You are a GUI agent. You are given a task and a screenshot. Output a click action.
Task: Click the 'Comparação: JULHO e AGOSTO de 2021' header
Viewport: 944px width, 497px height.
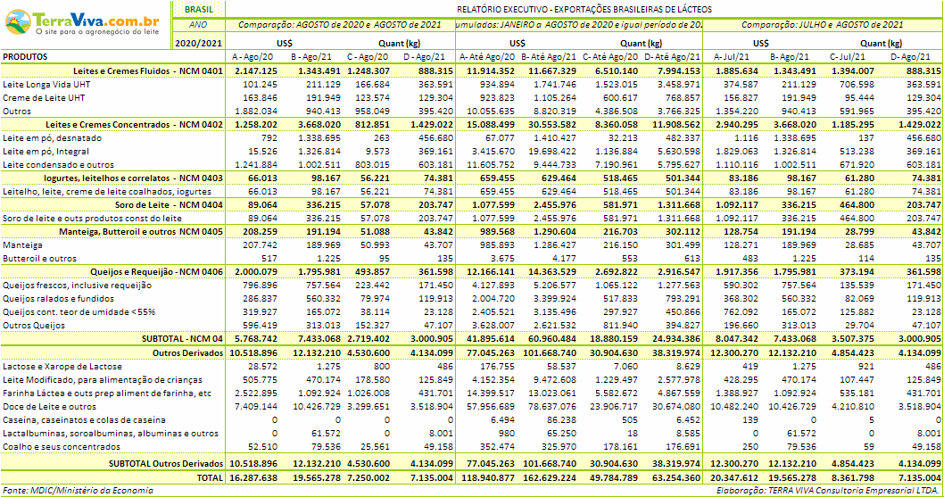[x=822, y=25]
